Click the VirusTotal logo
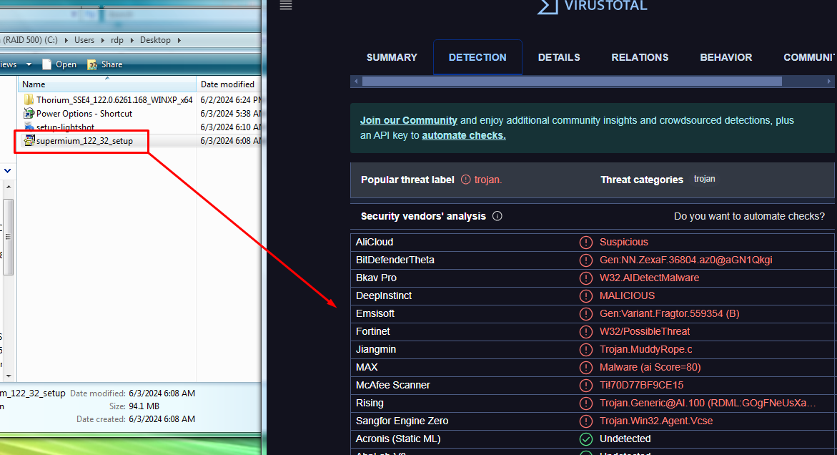 coord(591,6)
